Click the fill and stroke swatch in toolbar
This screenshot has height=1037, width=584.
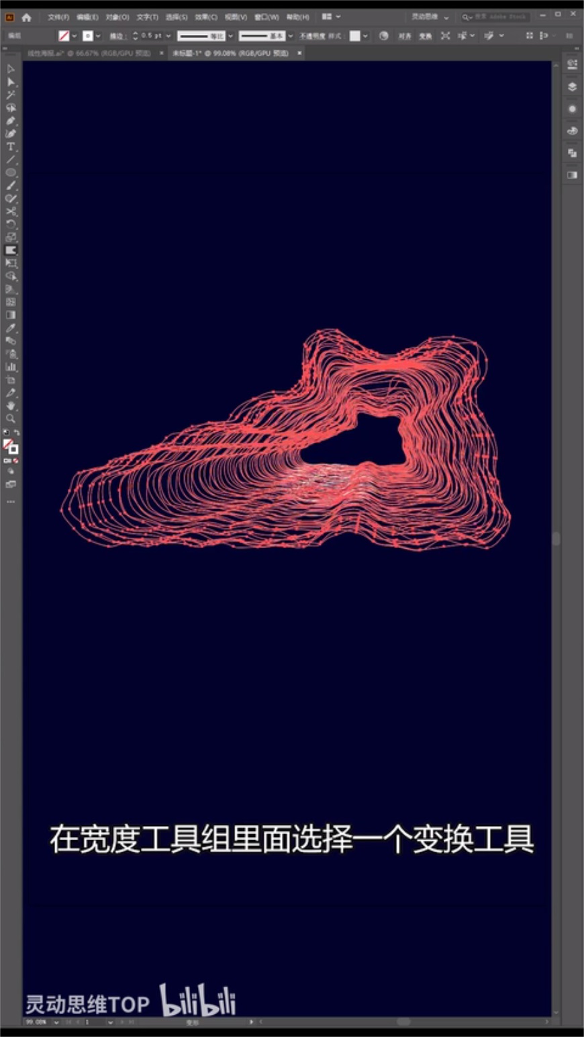click(x=10, y=446)
